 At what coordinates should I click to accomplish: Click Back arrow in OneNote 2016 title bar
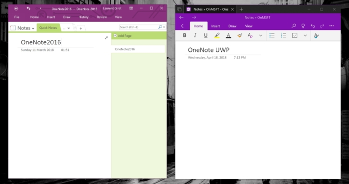point(16,8)
